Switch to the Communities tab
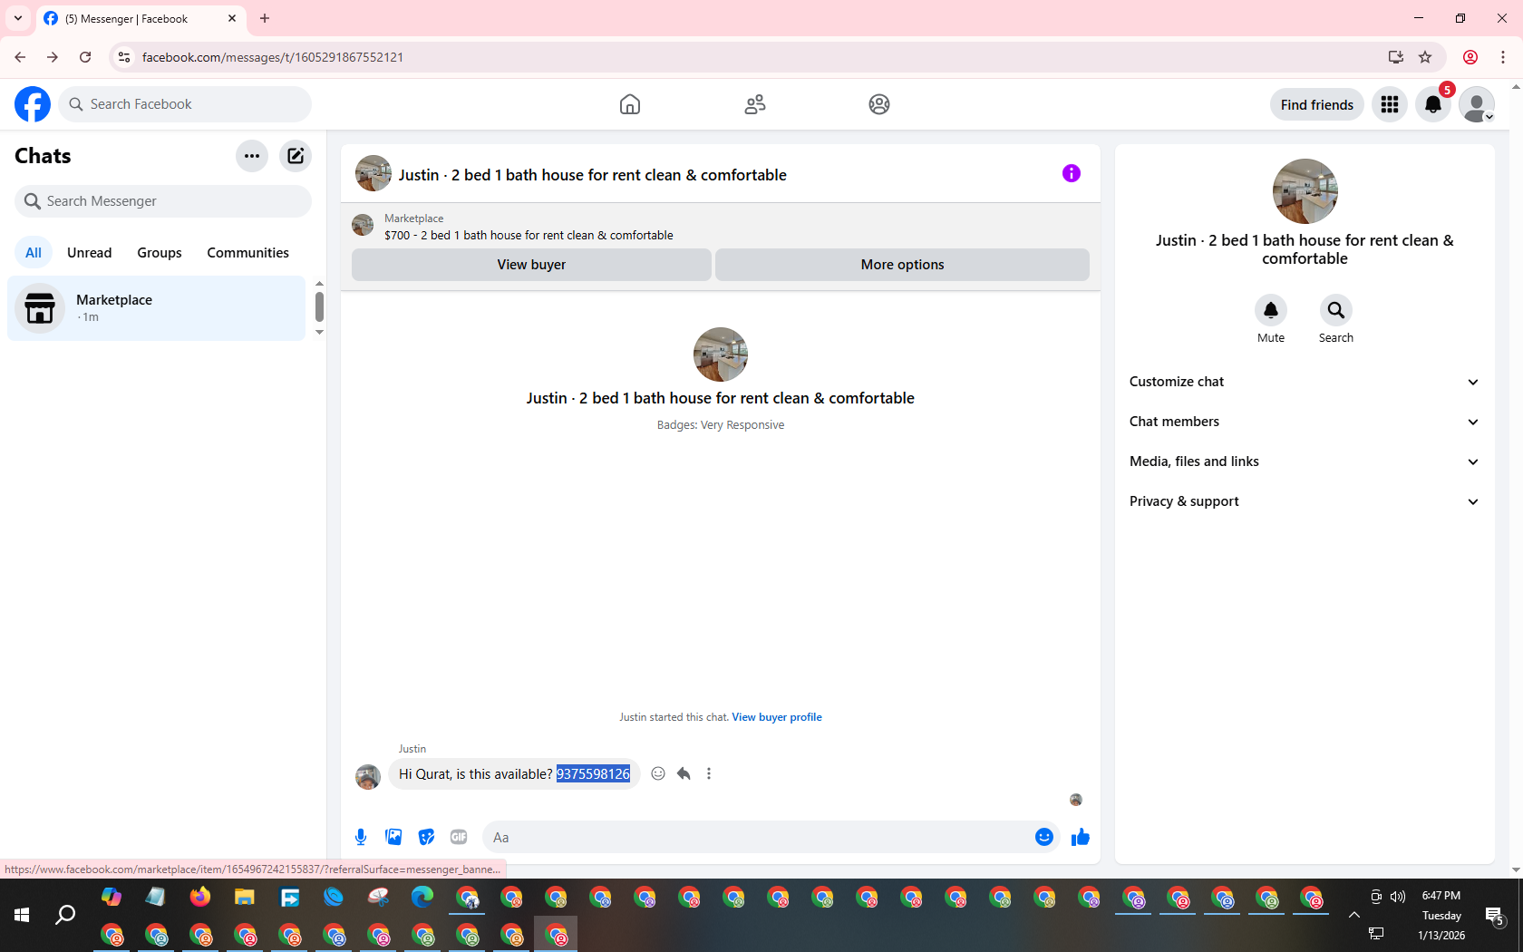The image size is (1523, 952). coord(247,253)
